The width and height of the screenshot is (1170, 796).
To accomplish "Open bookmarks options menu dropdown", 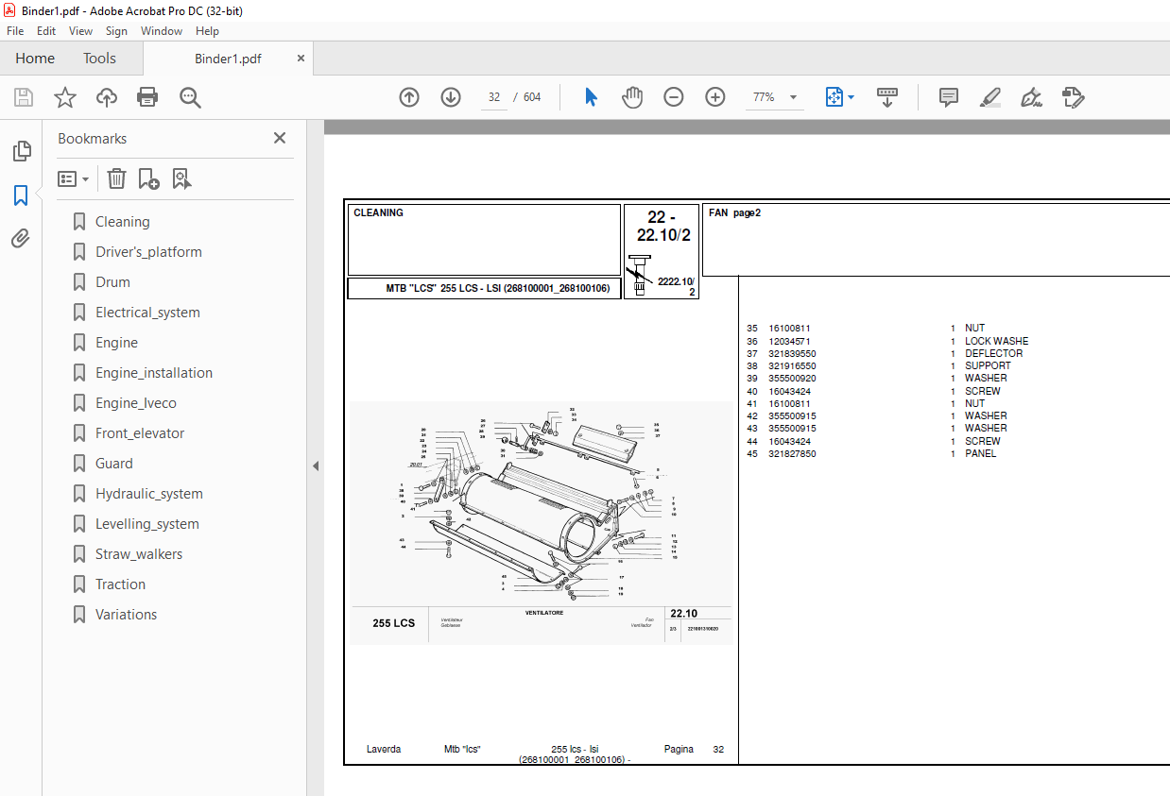I will point(74,178).
